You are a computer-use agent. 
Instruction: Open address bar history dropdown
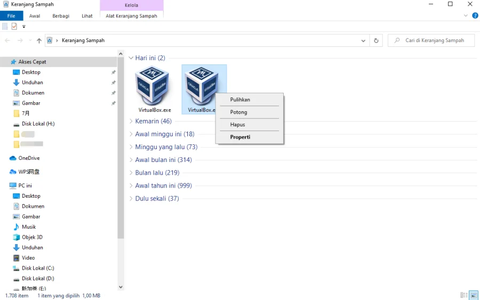point(363,40)
